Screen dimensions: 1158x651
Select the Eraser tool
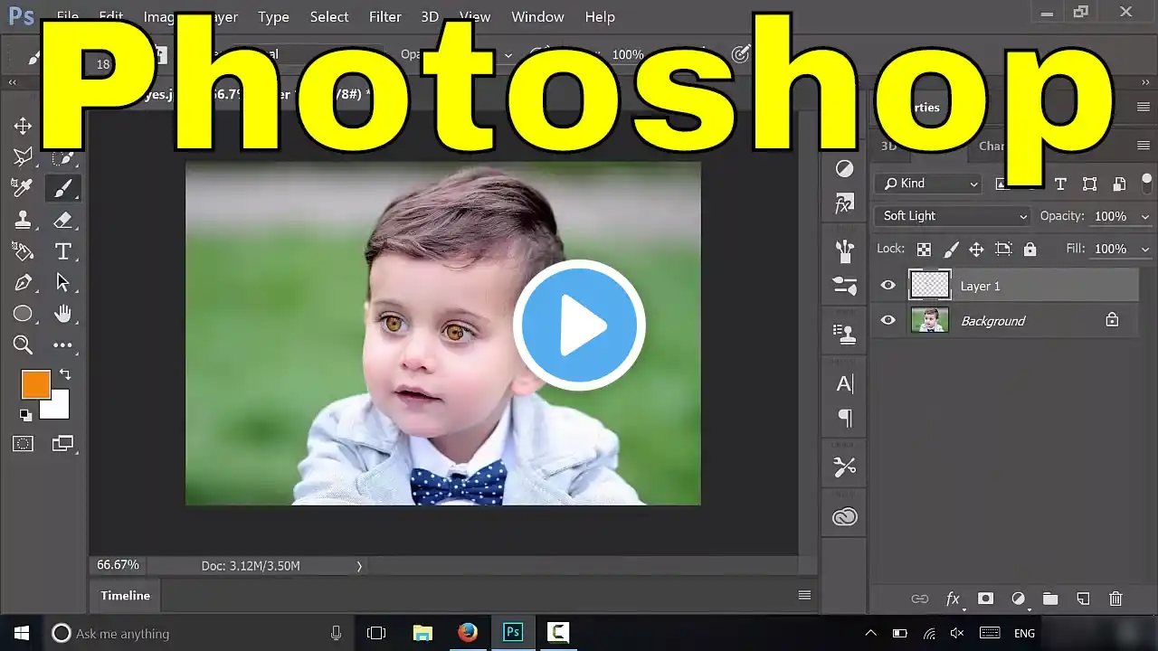(62, 220)
